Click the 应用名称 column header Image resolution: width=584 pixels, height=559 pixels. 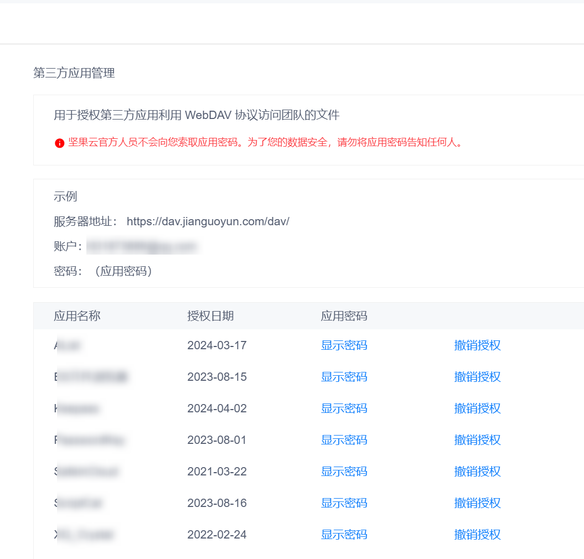(x=77, y=316)
